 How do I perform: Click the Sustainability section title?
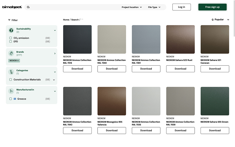[24, 29]
